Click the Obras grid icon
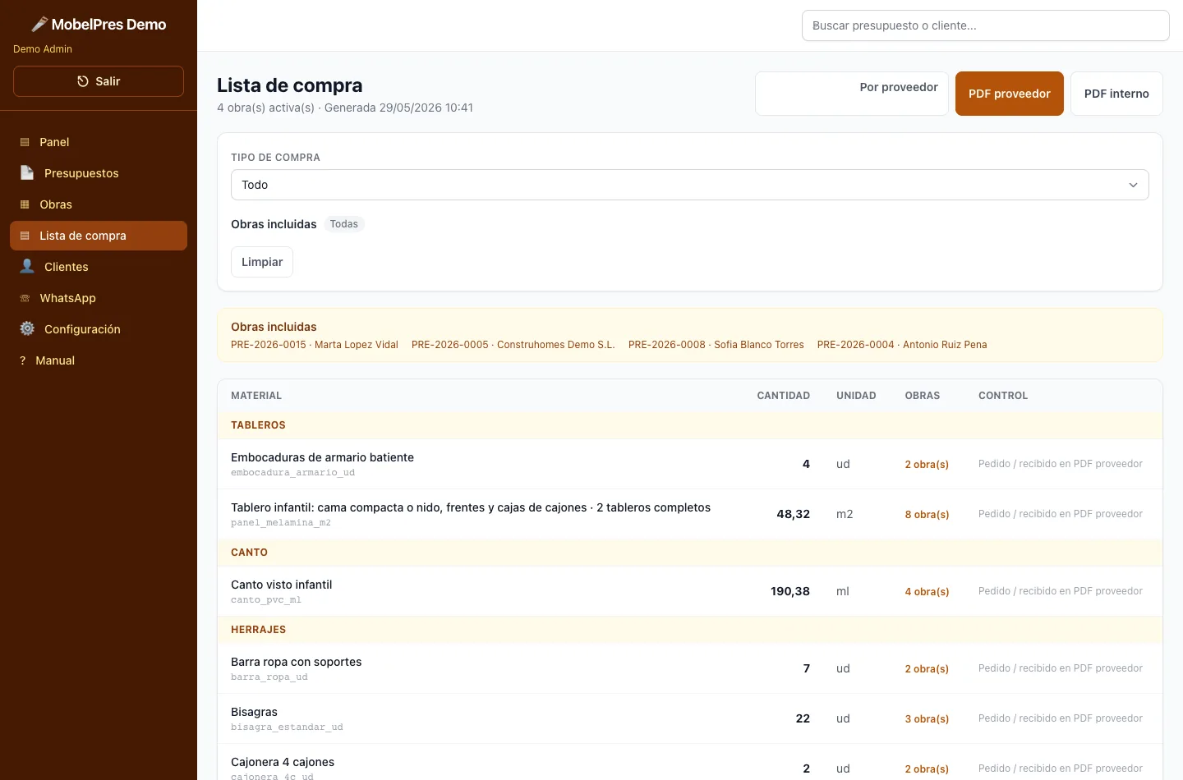Viewport: 1183px width, 780px height. 25,204
